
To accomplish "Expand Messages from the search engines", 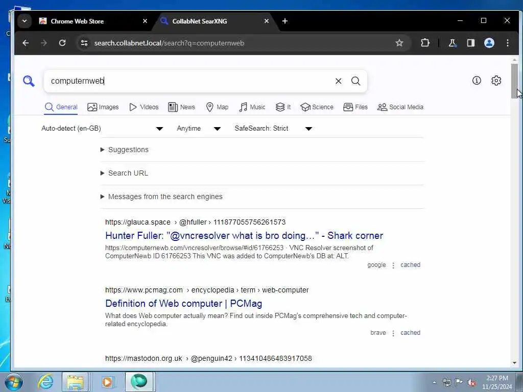I will click(x=161, y=197).
